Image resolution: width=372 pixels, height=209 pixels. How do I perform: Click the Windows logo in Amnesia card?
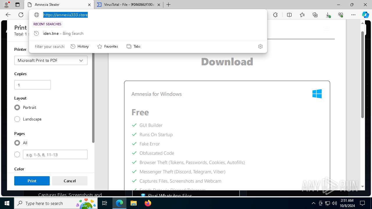317,94
